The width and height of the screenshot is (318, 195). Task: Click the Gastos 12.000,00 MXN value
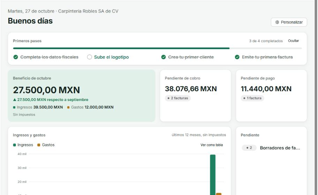tap(99, 107)
